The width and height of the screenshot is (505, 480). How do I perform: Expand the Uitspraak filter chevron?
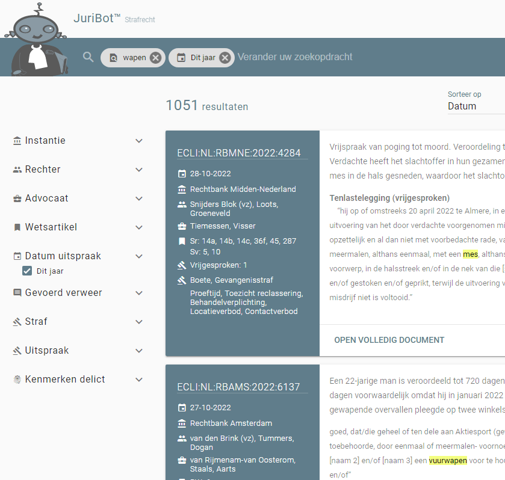click(x=139, y=351)
